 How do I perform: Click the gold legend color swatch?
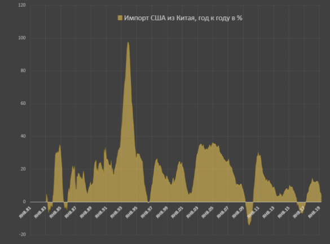coord(120,18)
